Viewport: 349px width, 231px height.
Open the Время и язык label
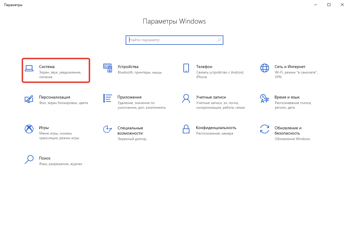(x=287, y=97)
